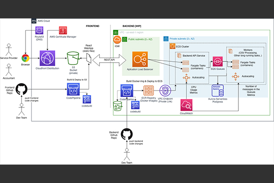Click the Chrome Browser icon

pyautogui.click(x=26, y=59)
